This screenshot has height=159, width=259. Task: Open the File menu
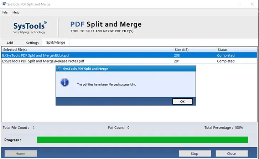[5, 12]
